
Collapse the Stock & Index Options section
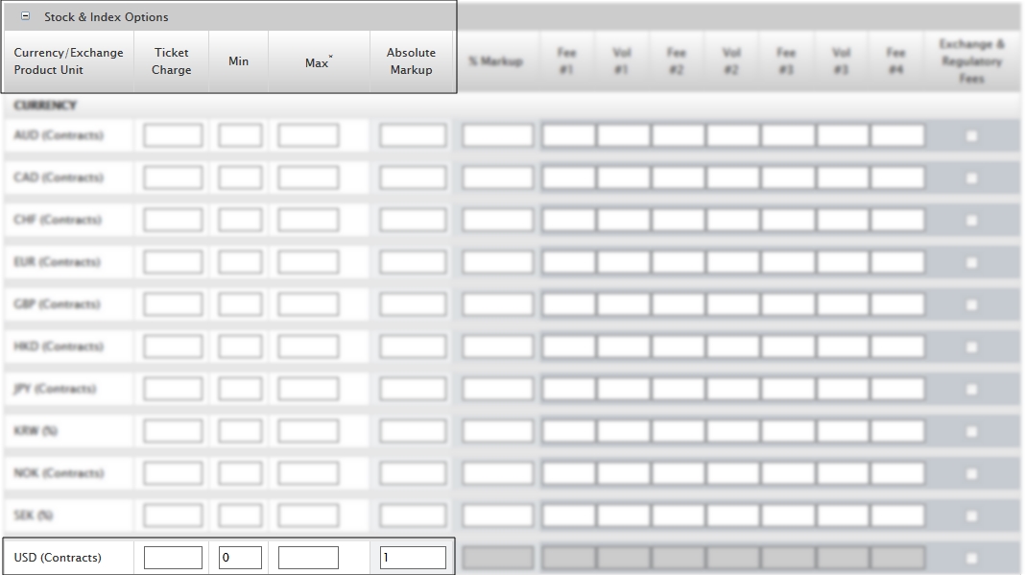(26, 16)
